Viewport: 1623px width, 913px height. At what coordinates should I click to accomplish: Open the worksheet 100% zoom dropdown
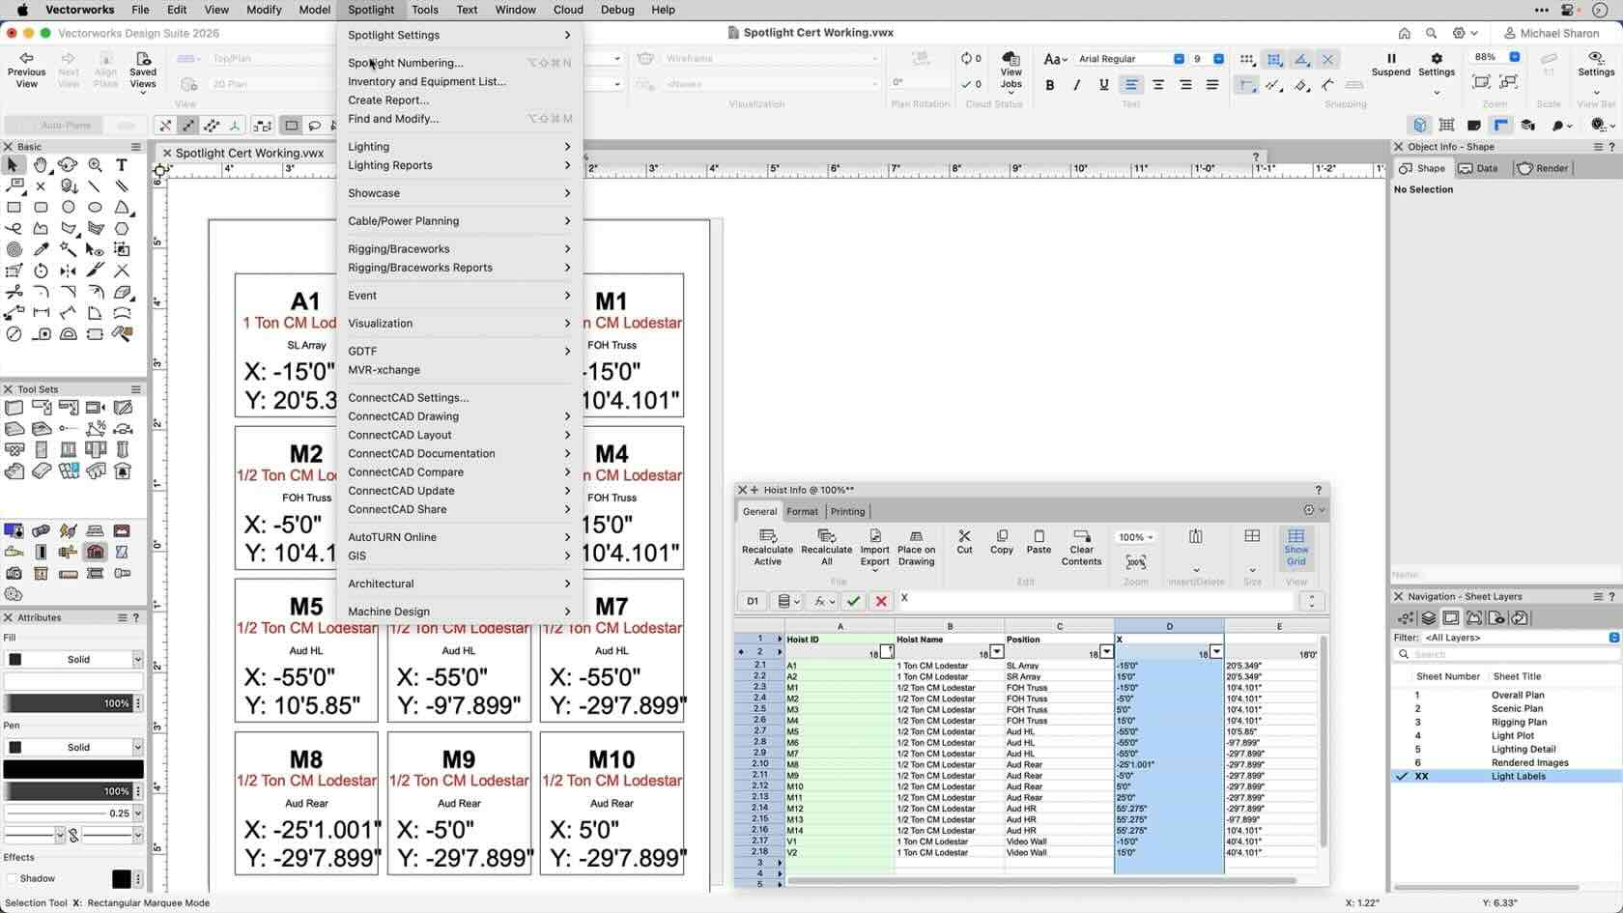point(1135,537)
